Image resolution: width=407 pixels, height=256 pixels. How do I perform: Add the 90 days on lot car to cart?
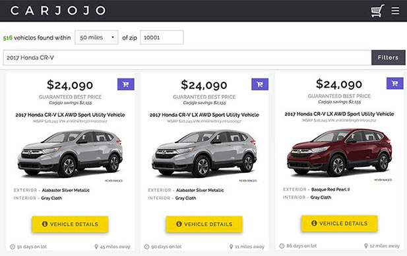260,84
